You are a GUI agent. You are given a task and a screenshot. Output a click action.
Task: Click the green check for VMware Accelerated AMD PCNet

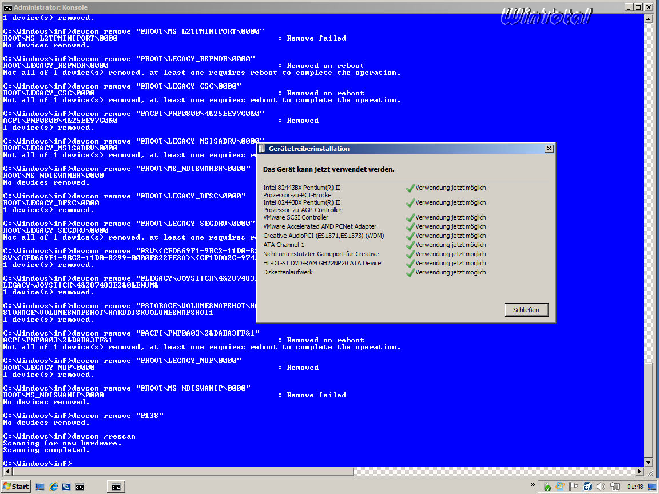410,227
